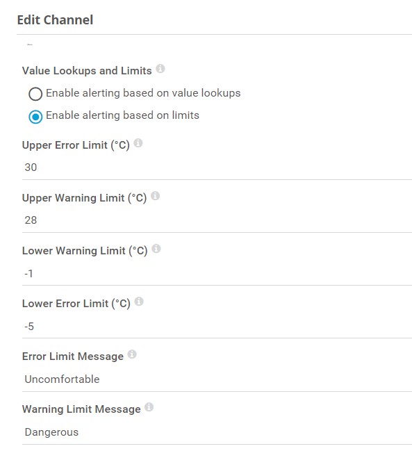Open help icon beside Lower Warning Limit
This screenshot has height=451, width=412.
pyautogui.click(x=156, y=249)
